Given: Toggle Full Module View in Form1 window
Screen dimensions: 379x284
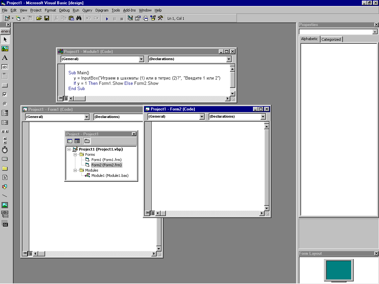Looking at the screenshot, I should (30, 253).
